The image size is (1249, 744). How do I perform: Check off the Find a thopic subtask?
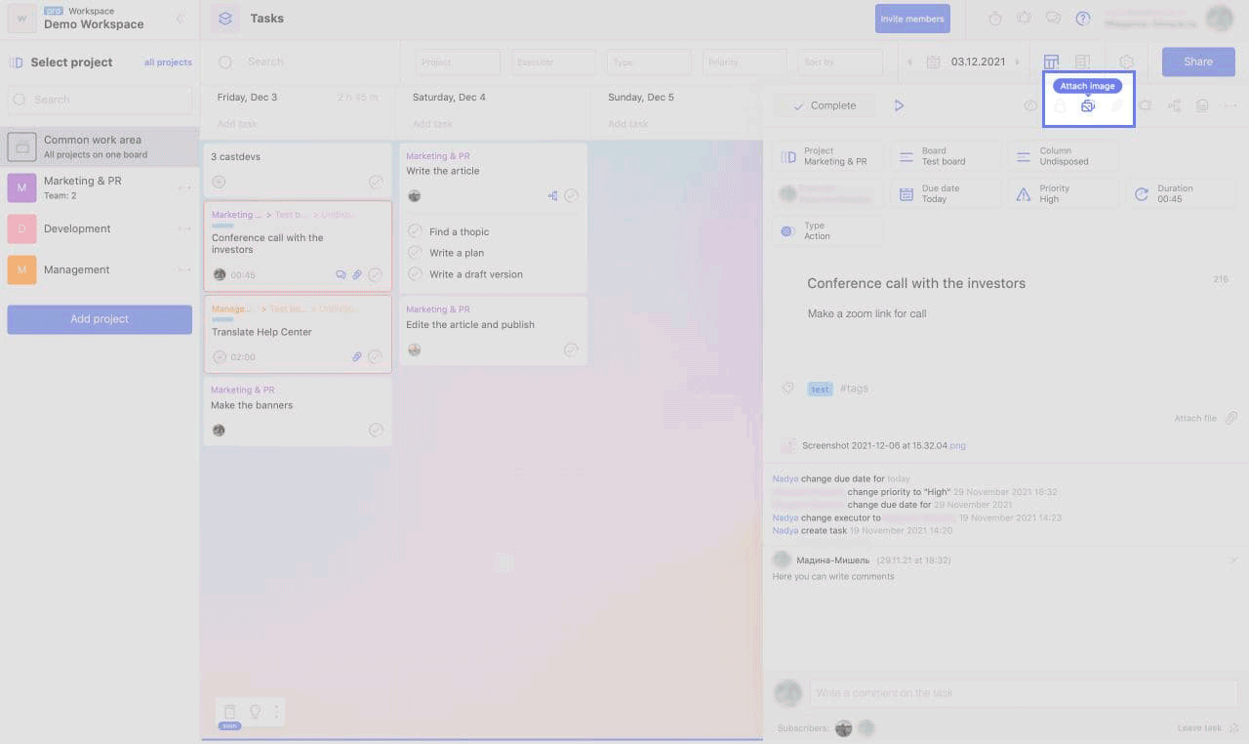pyautogui.click(x=415, y=231)
